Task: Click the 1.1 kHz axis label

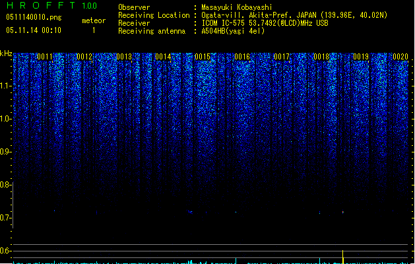Action: tap(5, 86)
